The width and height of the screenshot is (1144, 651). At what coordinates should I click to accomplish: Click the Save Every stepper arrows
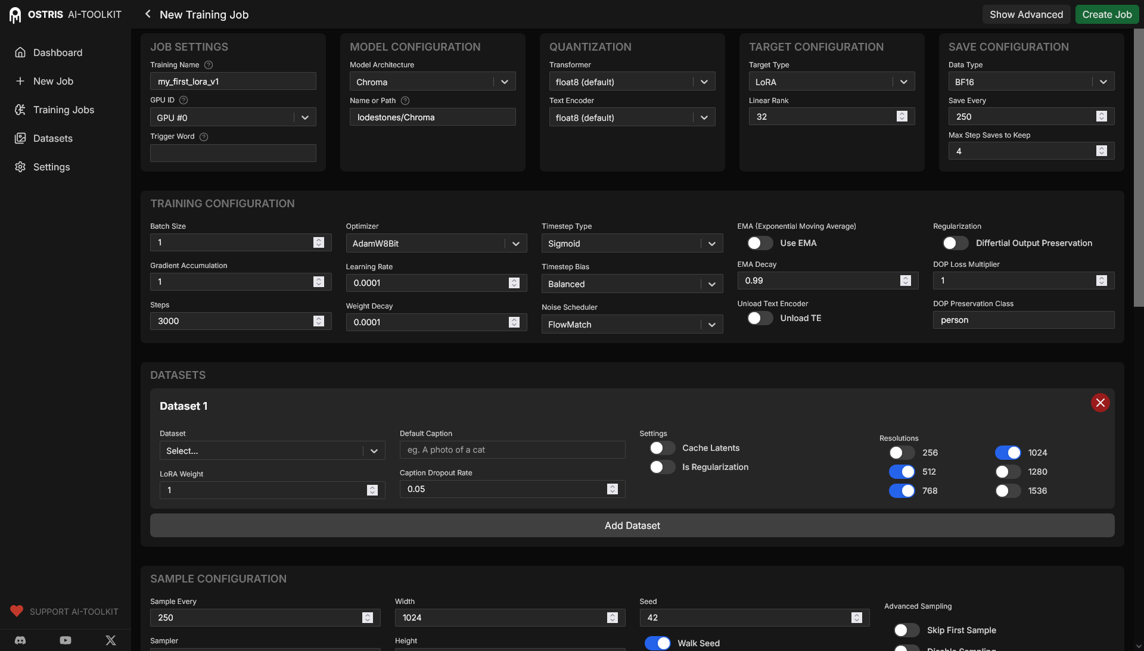pos(1102,116)
